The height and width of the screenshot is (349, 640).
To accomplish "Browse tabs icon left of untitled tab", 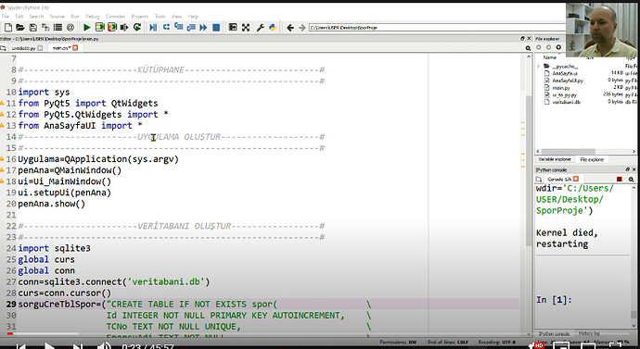I will pos(4,48).
